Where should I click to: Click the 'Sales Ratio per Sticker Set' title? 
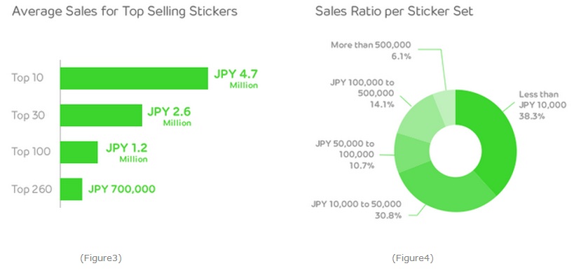pos(395,11)
